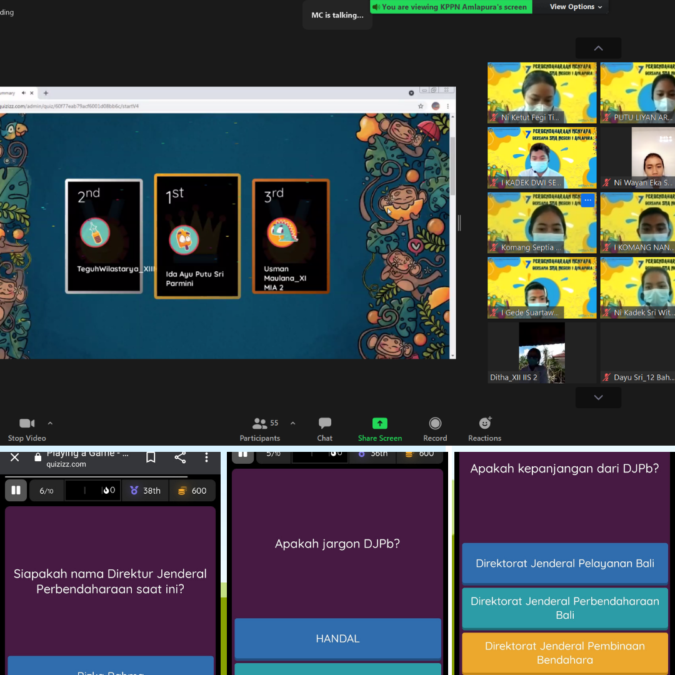Click the shared browser vertical scrollbar
Viewport: 675px width, 675px height.
(x=452, y=166)
